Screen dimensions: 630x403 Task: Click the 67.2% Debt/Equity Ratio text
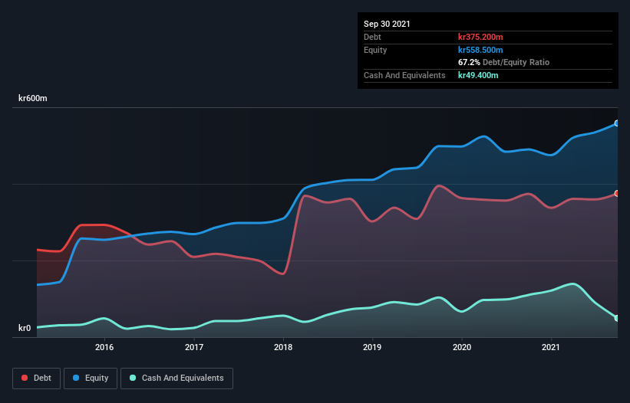(x=504, y=62)
